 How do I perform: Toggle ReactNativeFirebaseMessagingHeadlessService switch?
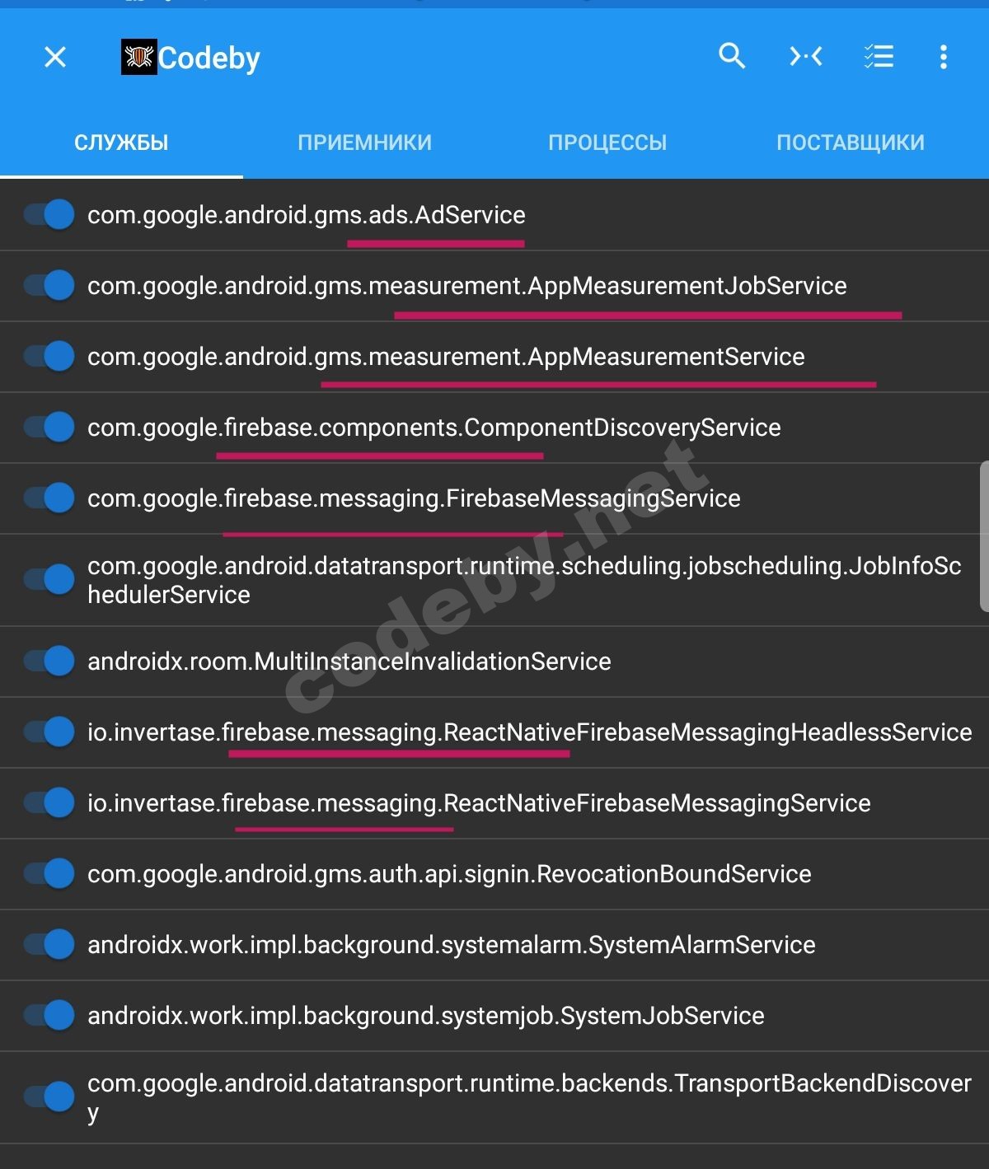(49, 732)
